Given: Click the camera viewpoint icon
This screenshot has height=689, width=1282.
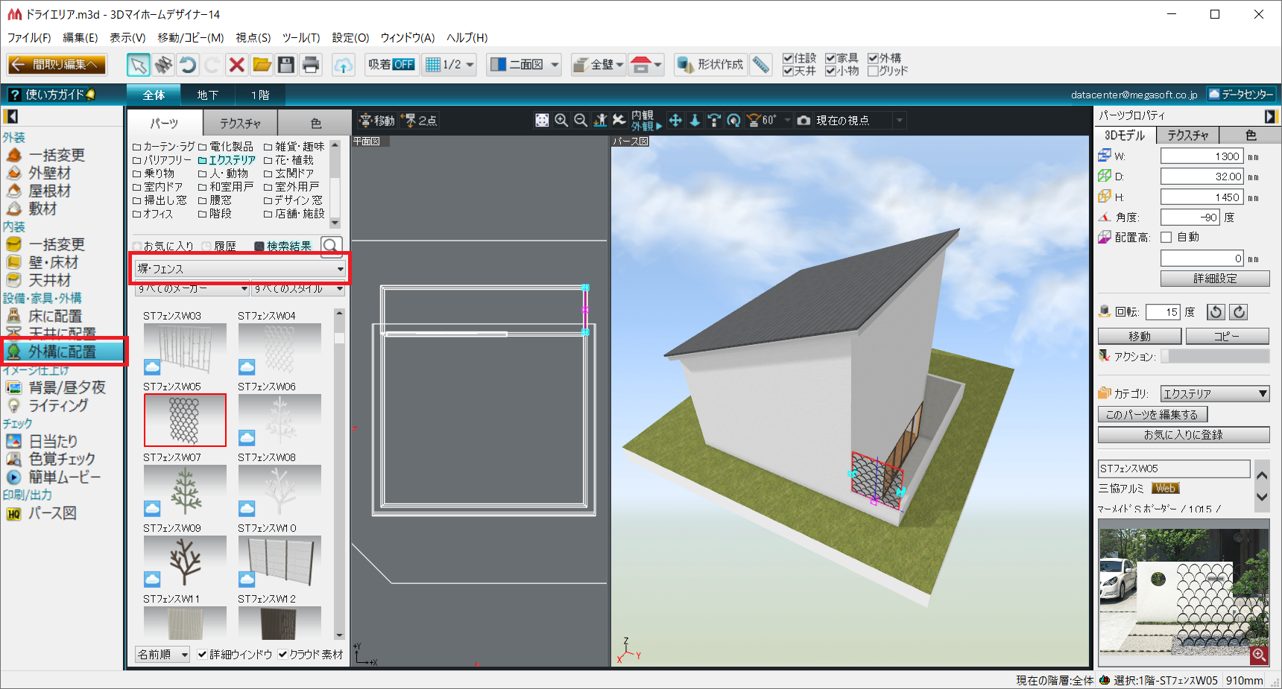Looking at the screenshot, I should click(x=803, y=120).
